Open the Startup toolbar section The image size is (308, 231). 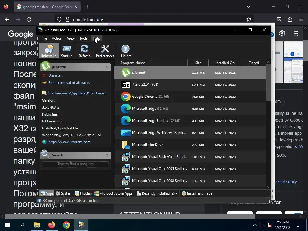66,51
